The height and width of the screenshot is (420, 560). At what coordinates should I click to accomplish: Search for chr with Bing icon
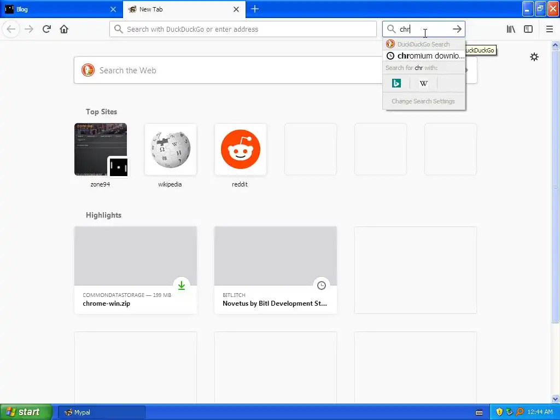(x=396, y=83)
